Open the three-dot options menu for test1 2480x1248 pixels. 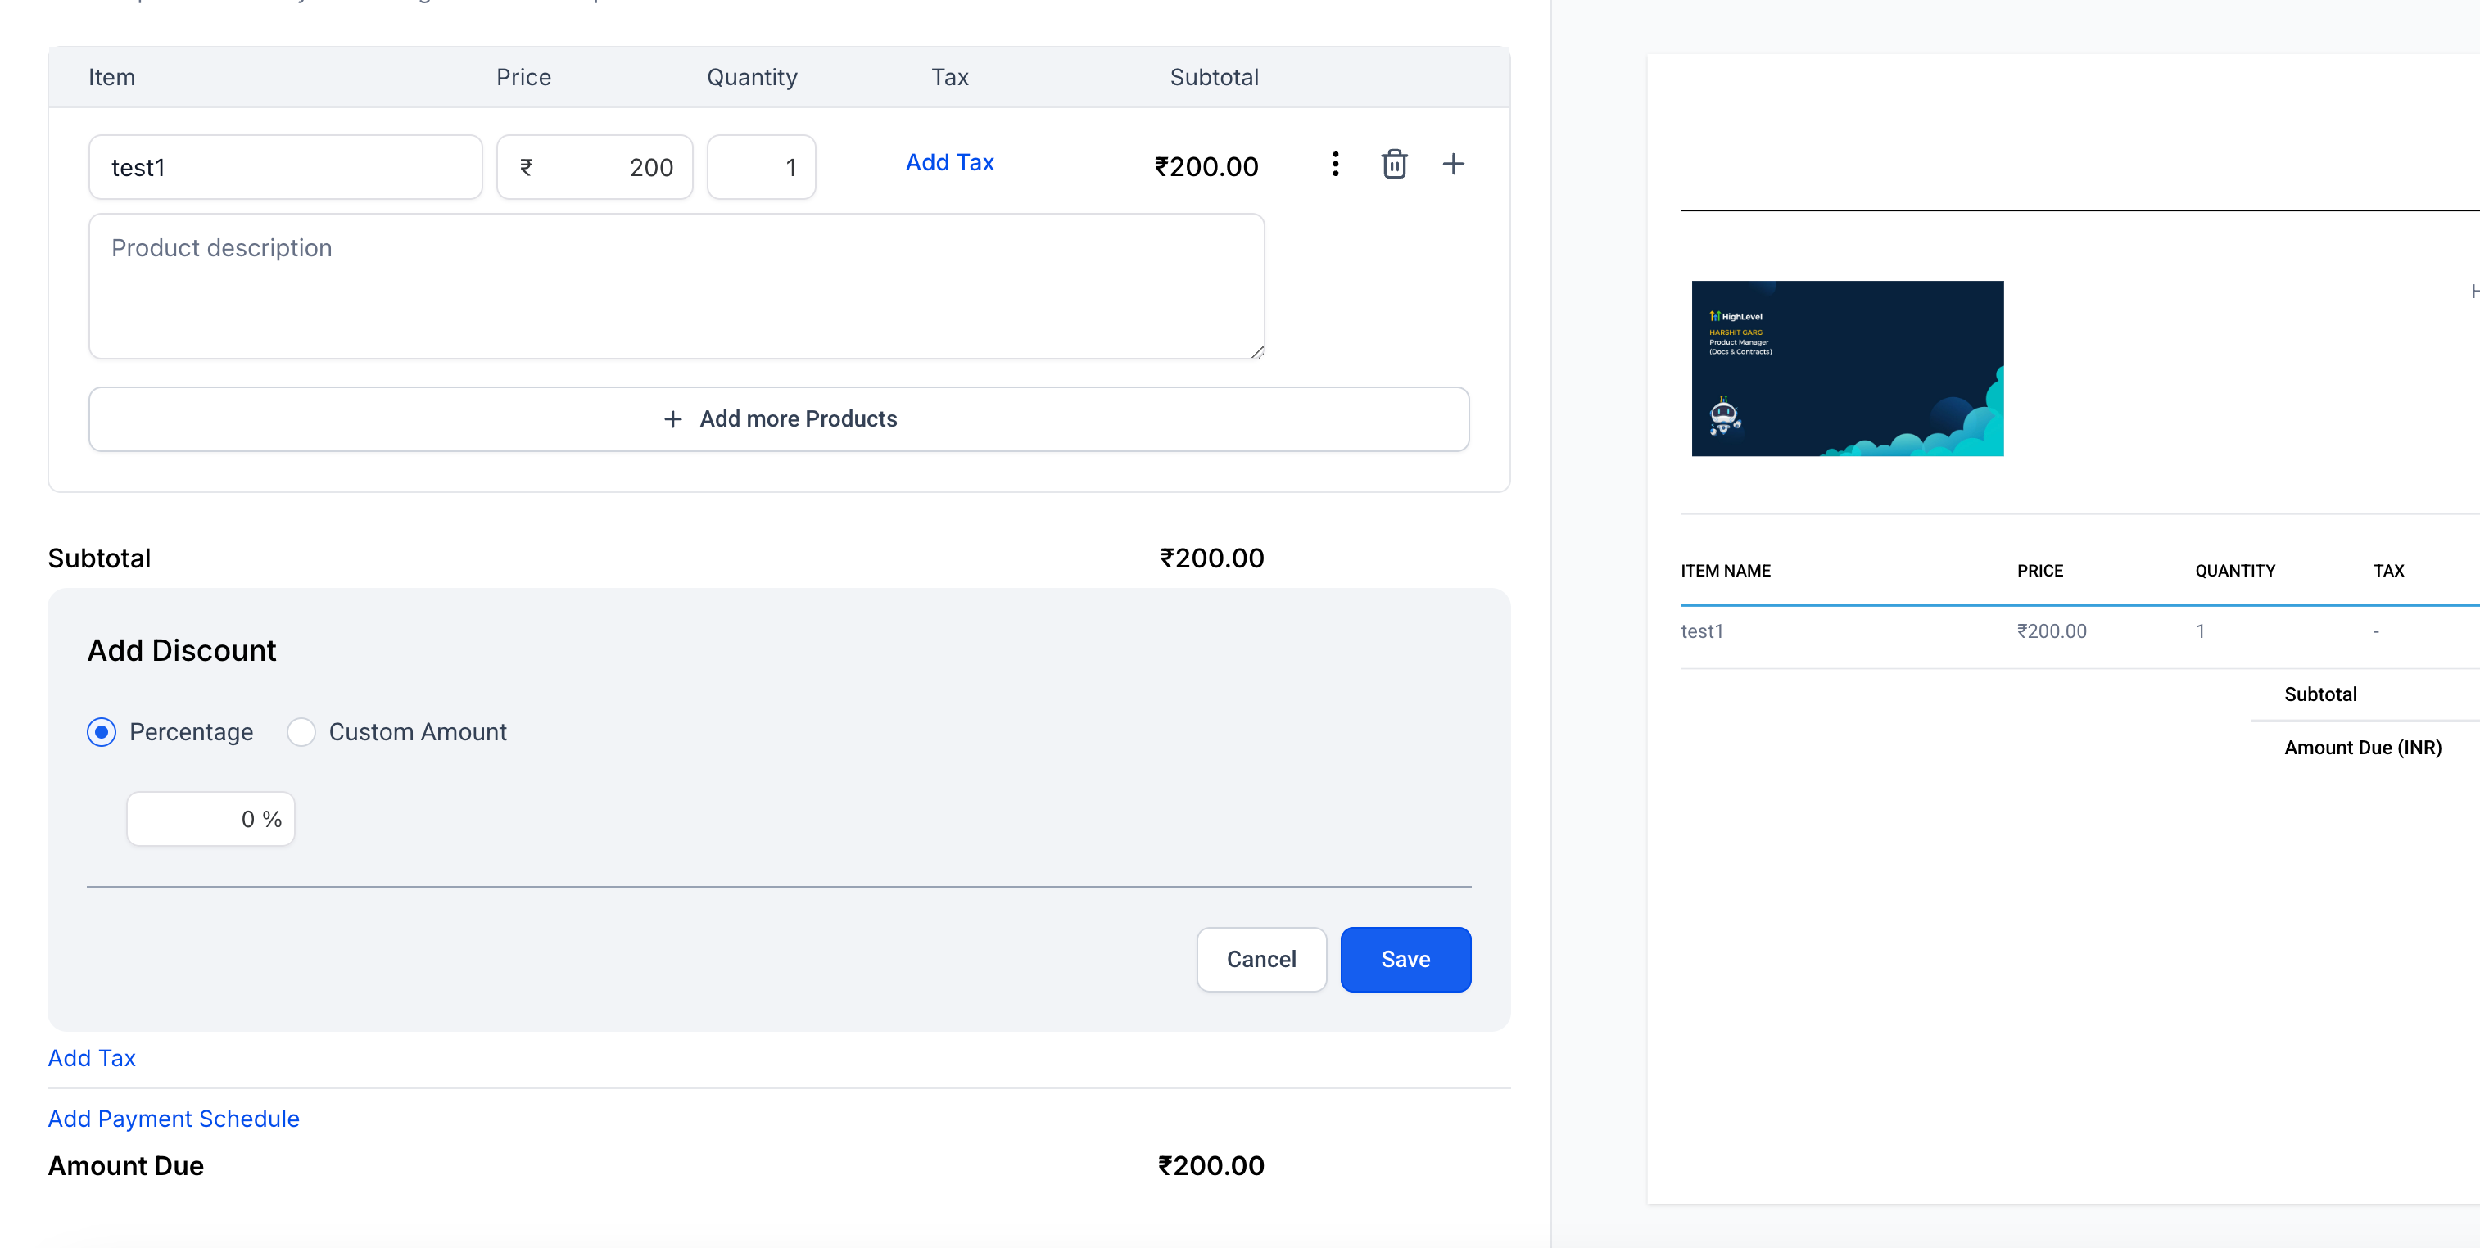(1335, 165)
